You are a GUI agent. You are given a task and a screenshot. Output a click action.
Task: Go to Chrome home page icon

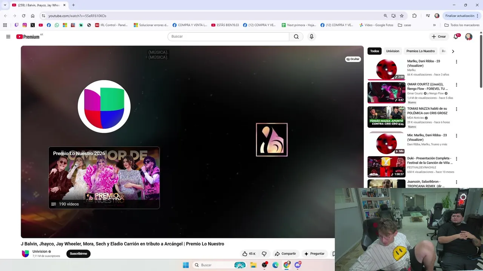pos(33,16)
